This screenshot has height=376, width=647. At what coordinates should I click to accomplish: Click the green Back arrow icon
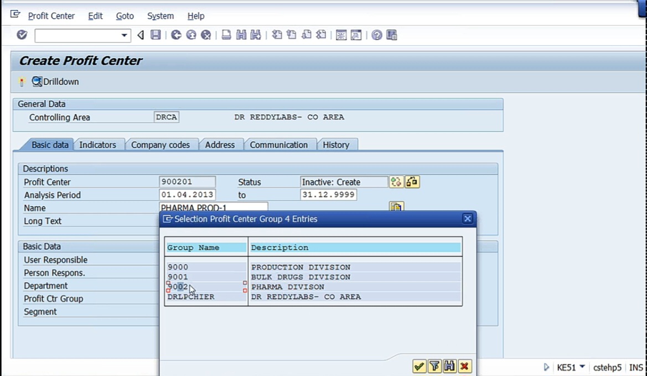pyautogui.click(x=176, y=35)
